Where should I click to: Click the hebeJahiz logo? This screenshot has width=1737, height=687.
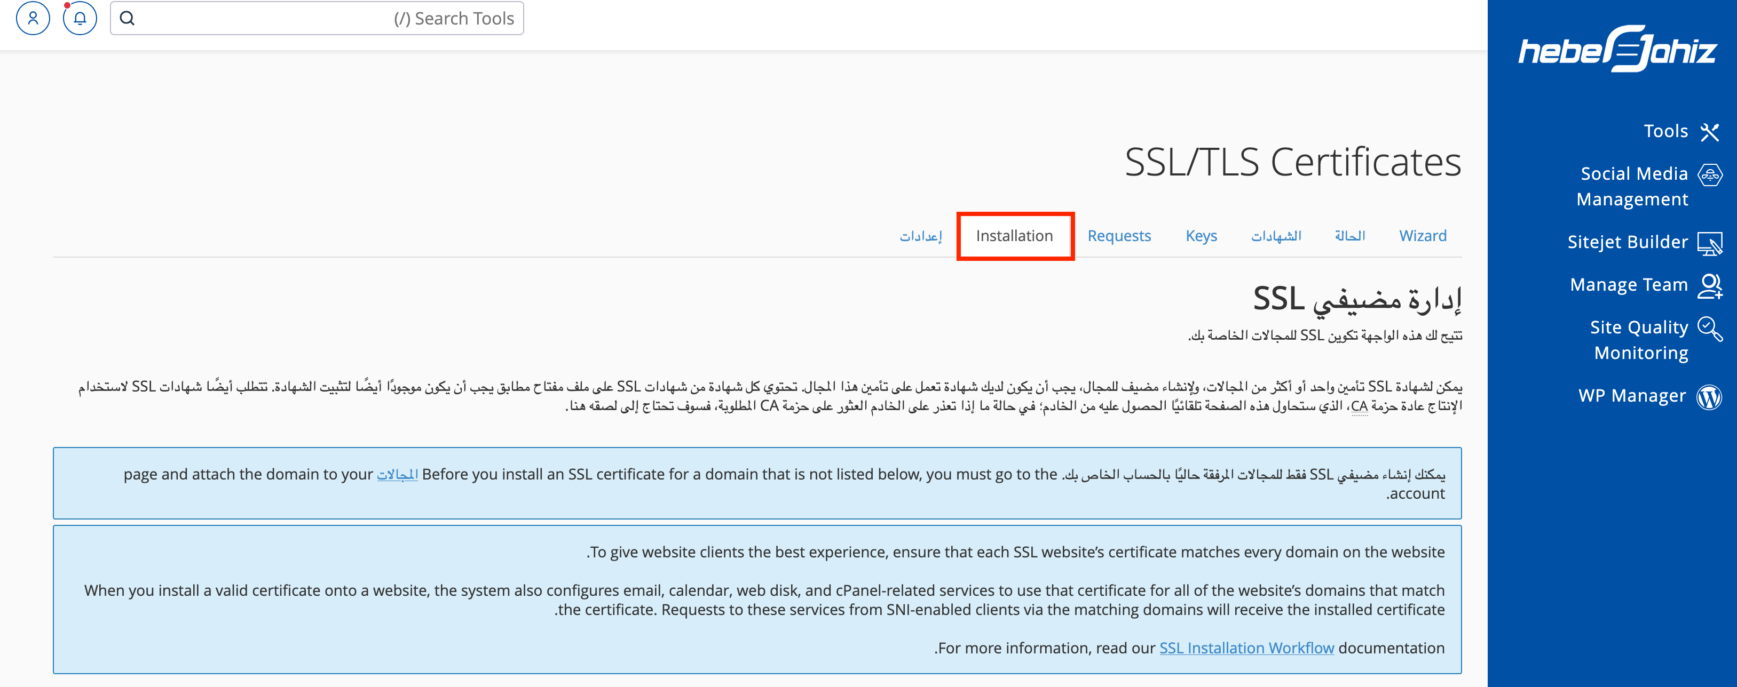(1617, 49)
